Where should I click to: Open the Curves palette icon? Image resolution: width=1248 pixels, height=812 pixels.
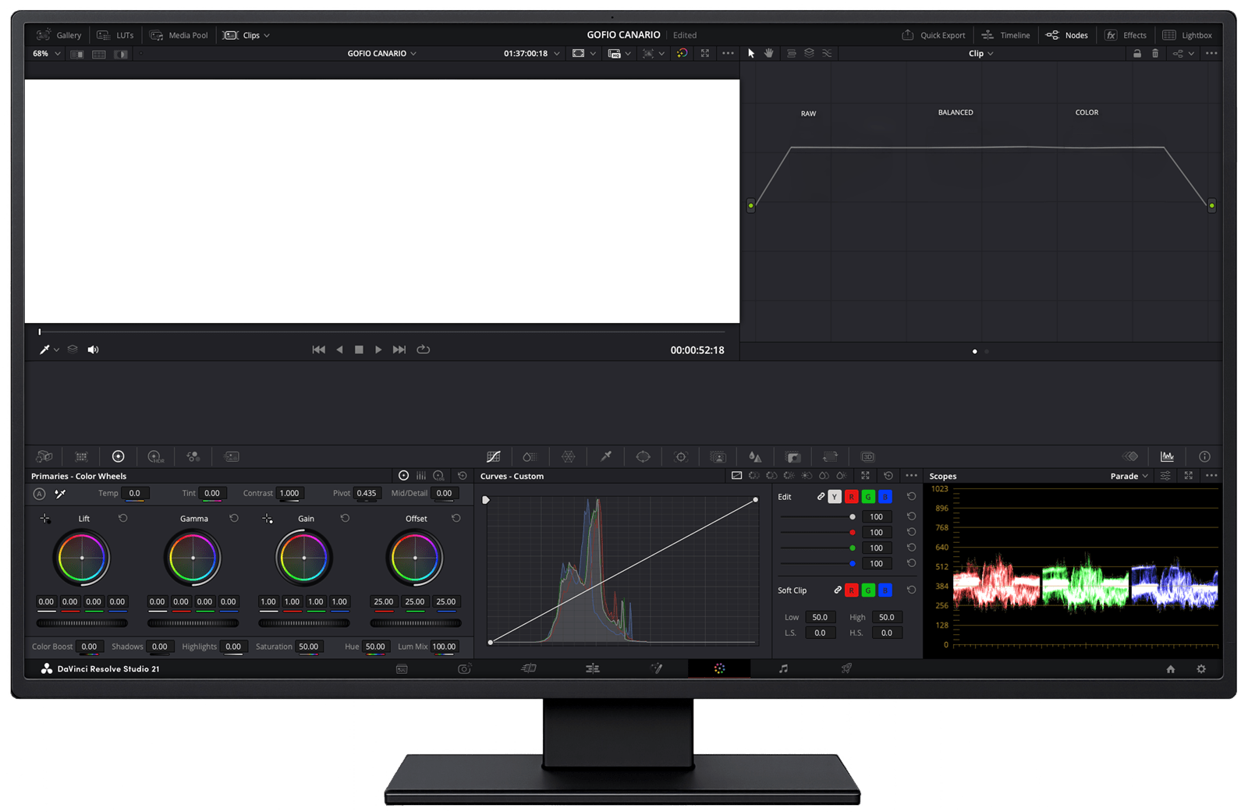click(493, 457)
